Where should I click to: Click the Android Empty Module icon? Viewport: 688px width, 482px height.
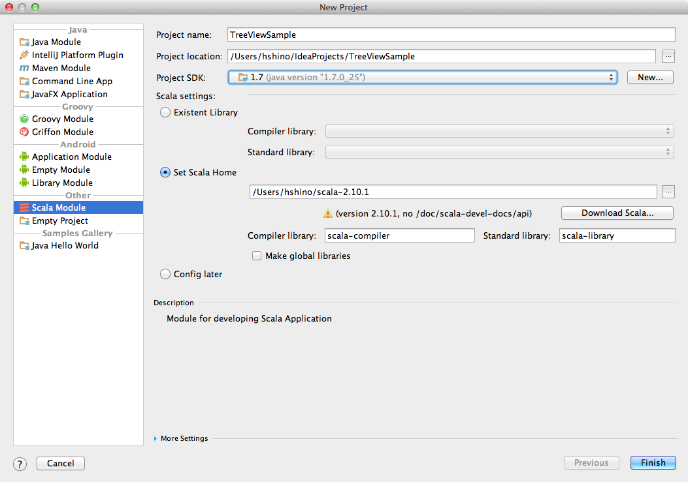tap(24, 170)
